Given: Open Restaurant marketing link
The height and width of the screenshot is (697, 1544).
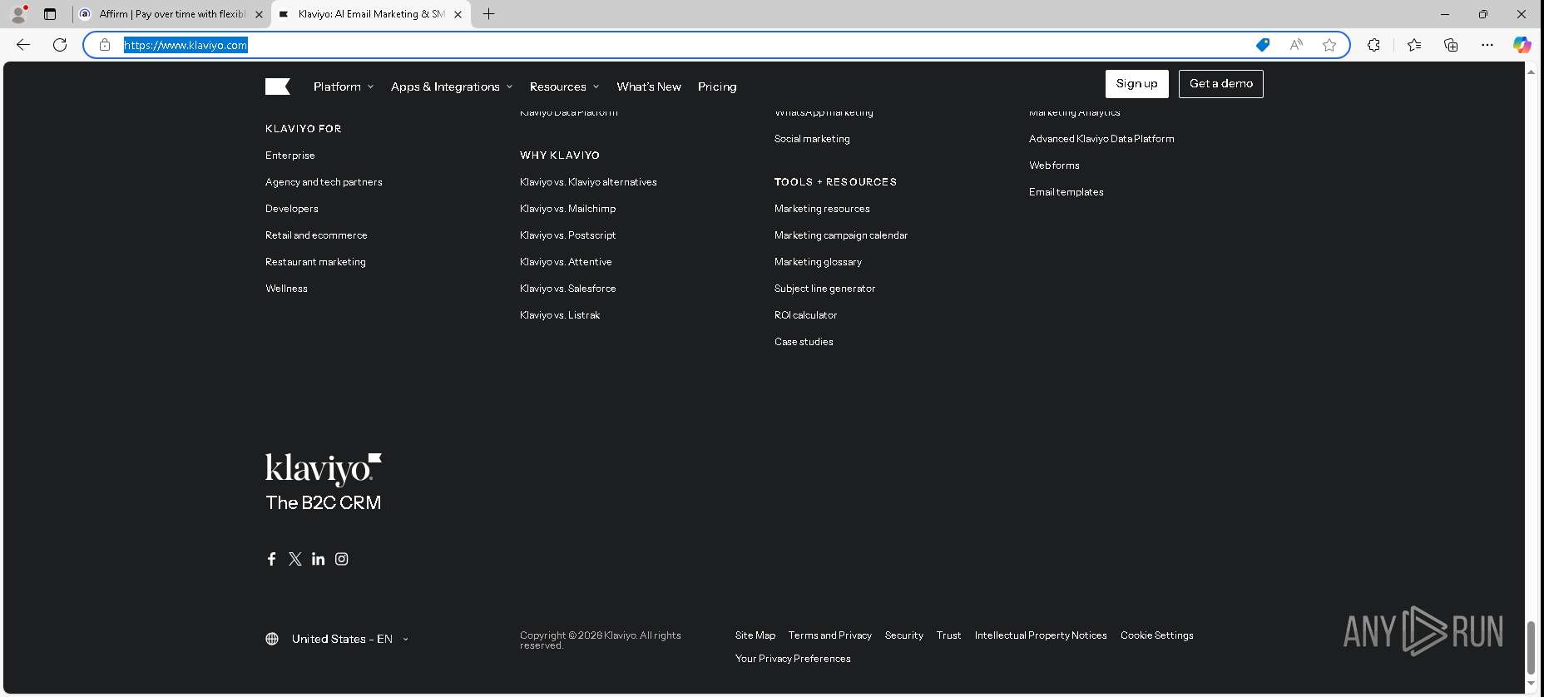Looking at the screenshot, I should [x=315, y=262].
